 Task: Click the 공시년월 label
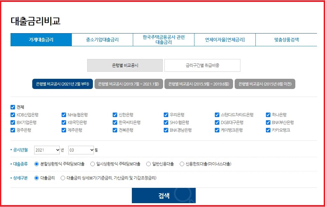point(20,150)
